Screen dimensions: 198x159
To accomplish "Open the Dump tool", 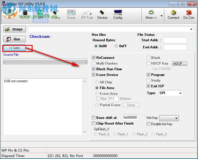I will (56, 15).
